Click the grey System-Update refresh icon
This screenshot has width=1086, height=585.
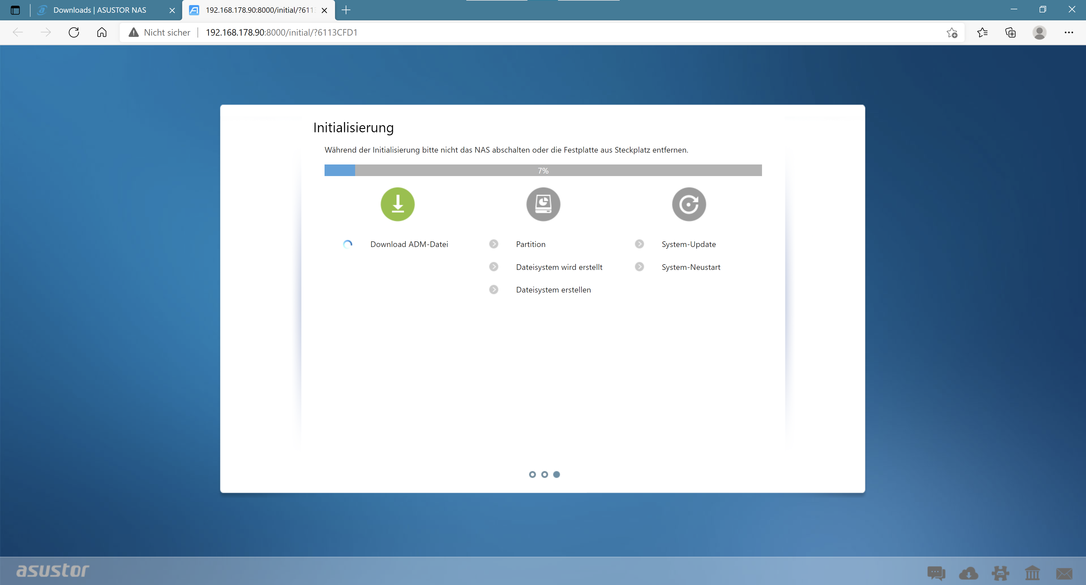[689, 204]
